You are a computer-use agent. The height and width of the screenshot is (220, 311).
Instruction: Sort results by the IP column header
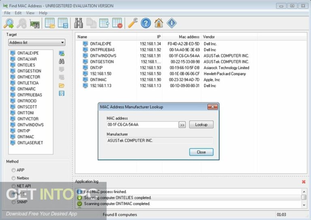pos(149,37)
